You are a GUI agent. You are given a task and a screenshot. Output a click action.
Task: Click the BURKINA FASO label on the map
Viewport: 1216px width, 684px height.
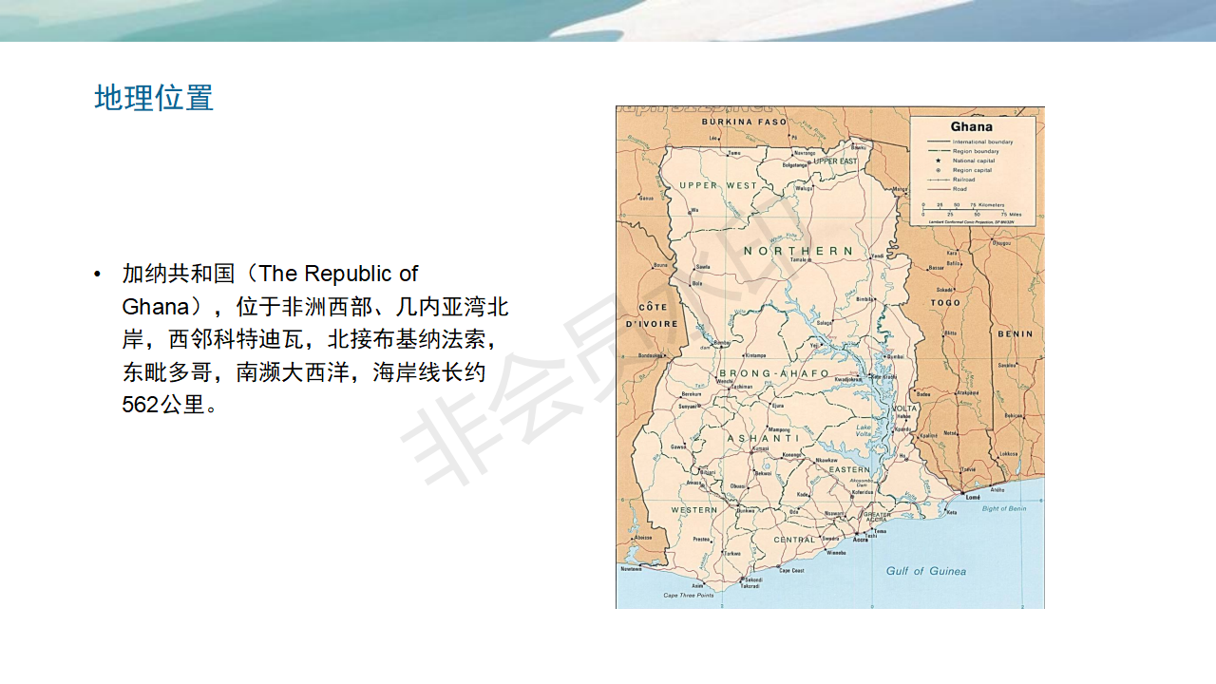744,123
